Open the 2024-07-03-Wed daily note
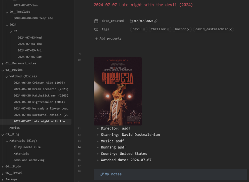249x182 pixels. click(29, 38)
